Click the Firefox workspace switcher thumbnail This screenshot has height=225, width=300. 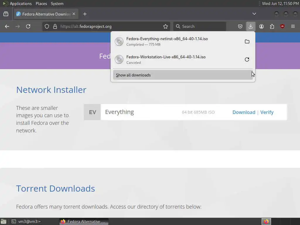point(266,221)
